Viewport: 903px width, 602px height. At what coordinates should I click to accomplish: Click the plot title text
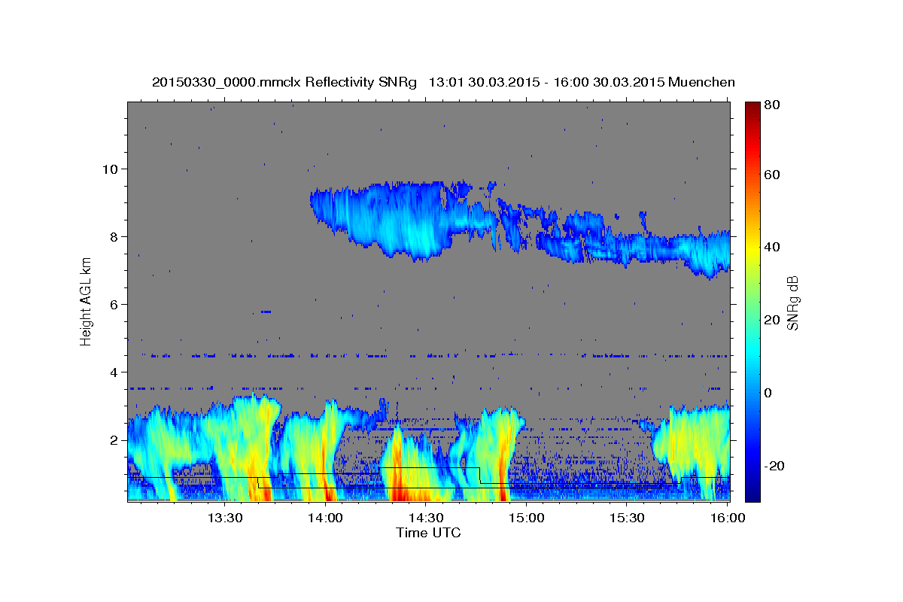(443, 82)
